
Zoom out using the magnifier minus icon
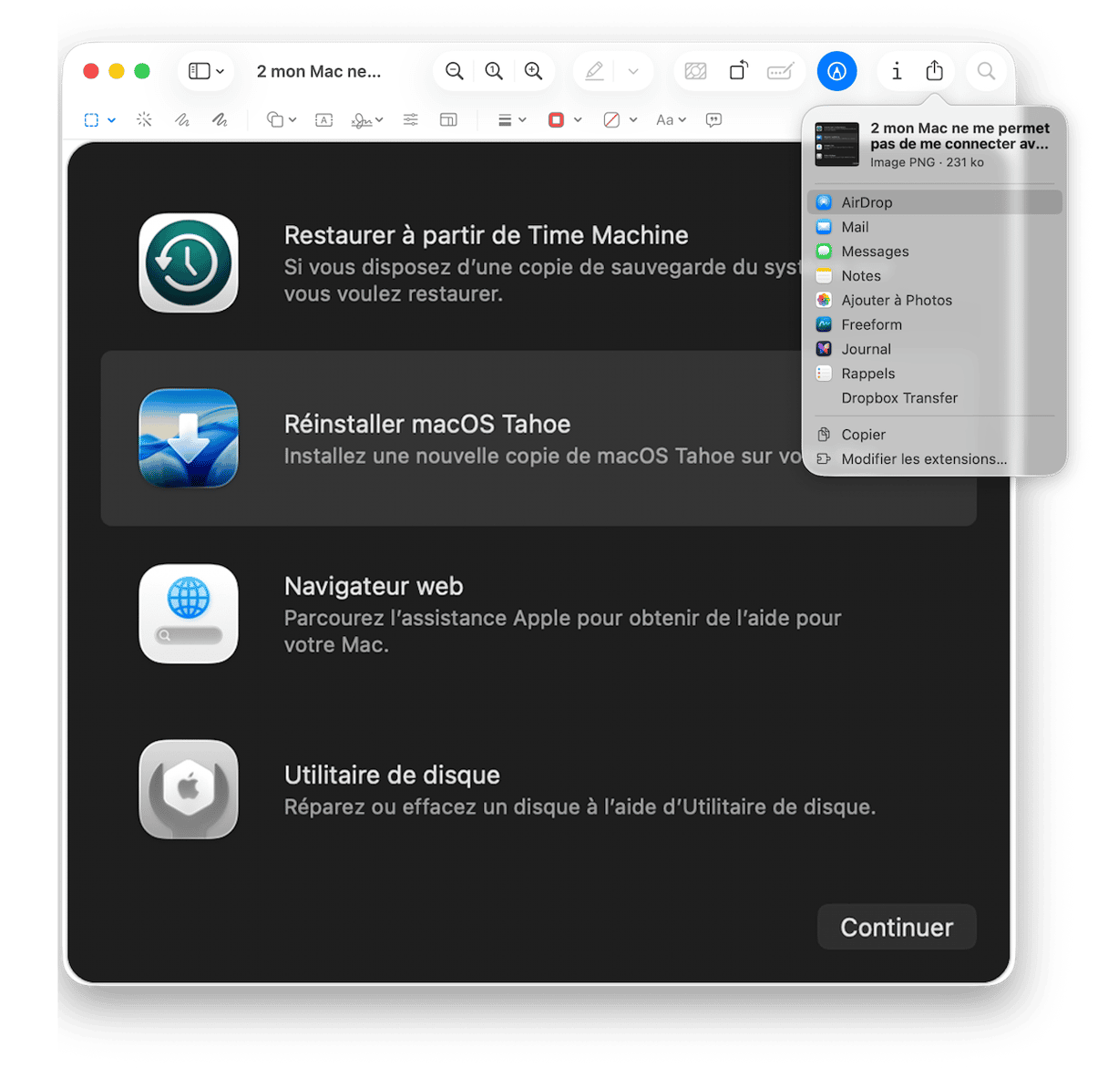454,71
